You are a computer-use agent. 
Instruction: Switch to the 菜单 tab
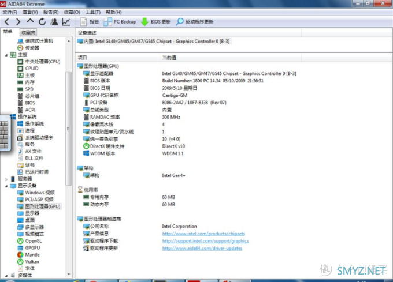[x=8, y=32]
